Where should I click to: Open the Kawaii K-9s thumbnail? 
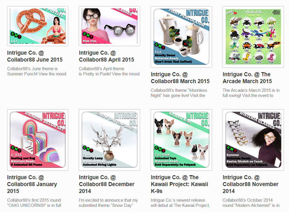pos(181,140)
